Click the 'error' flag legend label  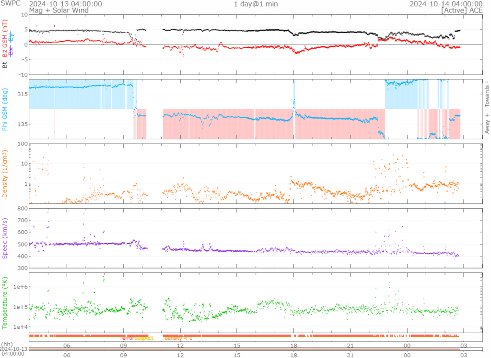128,338
